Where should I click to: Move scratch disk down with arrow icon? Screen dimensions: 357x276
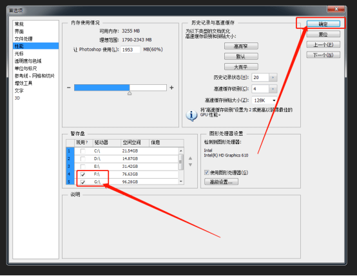[x=190, y=165]
